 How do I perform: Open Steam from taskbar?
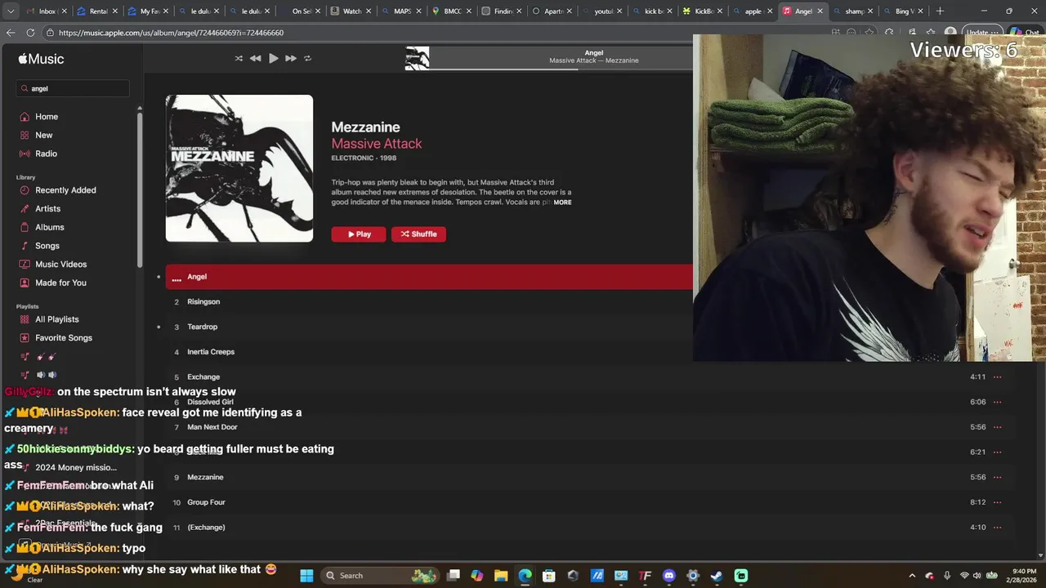pos(717,576)
